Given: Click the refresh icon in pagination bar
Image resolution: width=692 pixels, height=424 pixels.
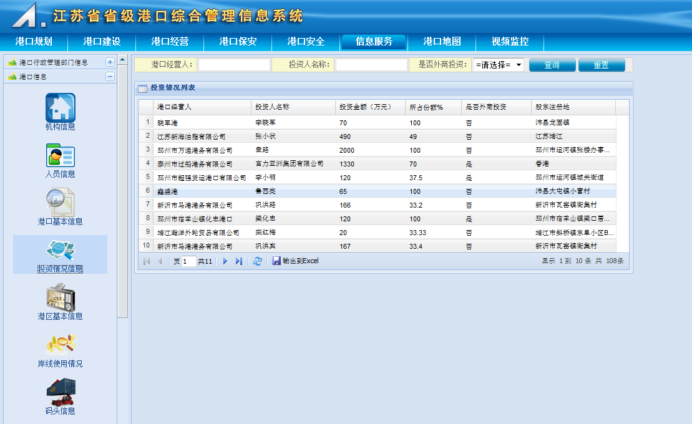Looking at the screenshot, I should (257, 261).
